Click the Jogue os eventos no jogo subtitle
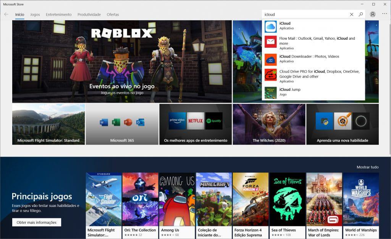This screenshot has width=391, height=239. [x=122, y=93]
